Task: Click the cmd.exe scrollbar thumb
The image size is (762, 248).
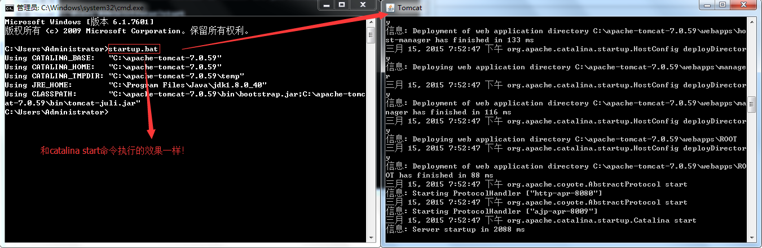Action: coord(371,36)
